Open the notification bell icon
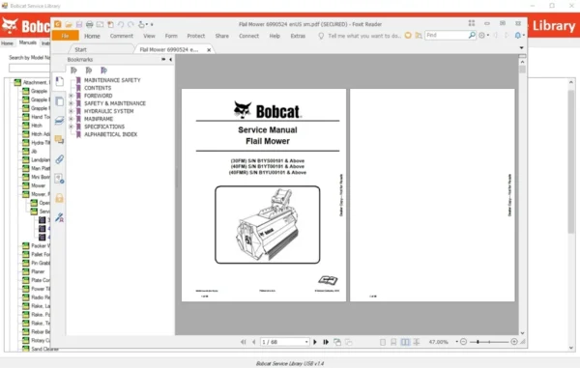580x368 pixels. coord(518,35)
